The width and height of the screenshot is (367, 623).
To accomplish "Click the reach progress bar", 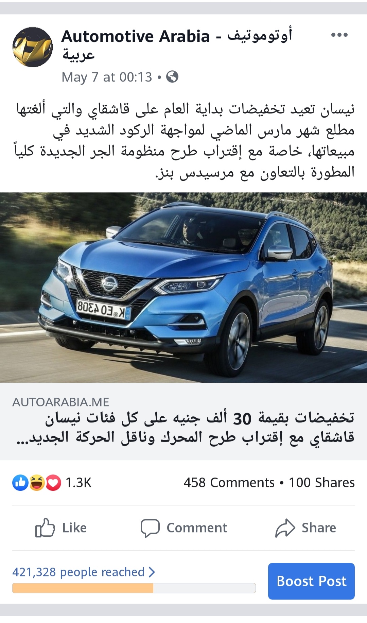I will 134,588.
